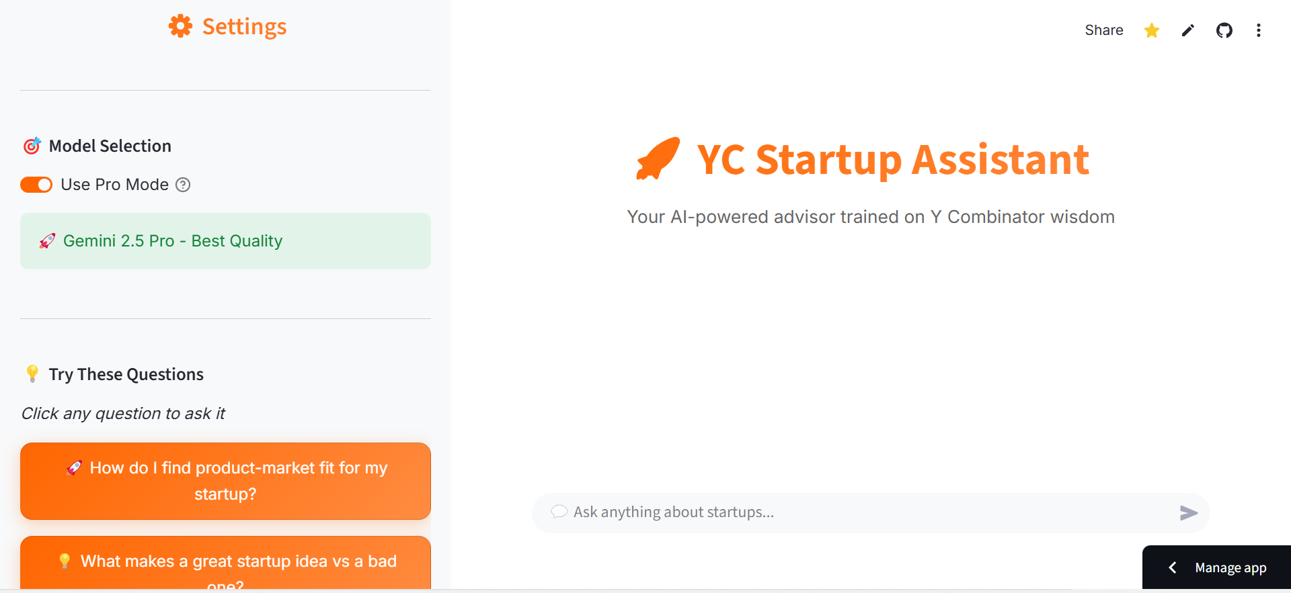Click the YC Startup Assistant title
Image resolution: width=1291 pixels, height=593 pixels.
tap(892, 160)
